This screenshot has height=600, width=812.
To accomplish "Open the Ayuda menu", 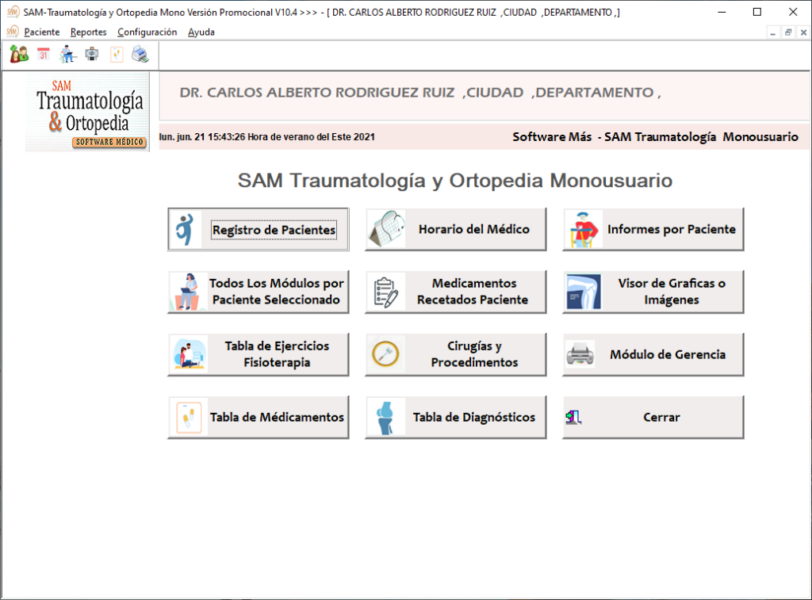I will pos(201,32).
